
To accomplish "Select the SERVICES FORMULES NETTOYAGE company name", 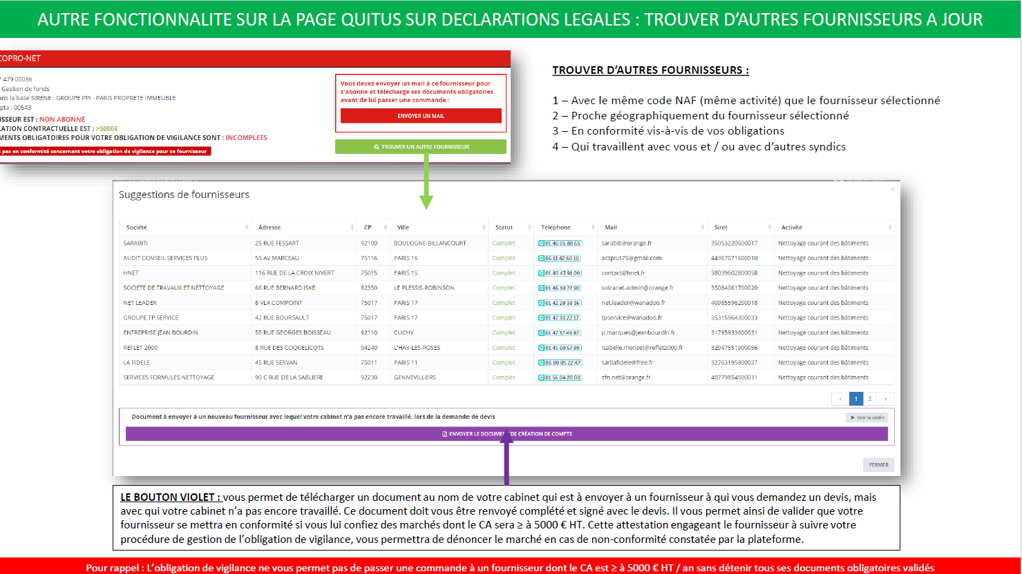I will [x=169, y=377].
